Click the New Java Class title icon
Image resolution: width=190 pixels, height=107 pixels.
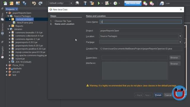click(51, 10)
